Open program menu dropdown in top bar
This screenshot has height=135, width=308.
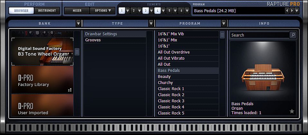(x=297, y=11)
